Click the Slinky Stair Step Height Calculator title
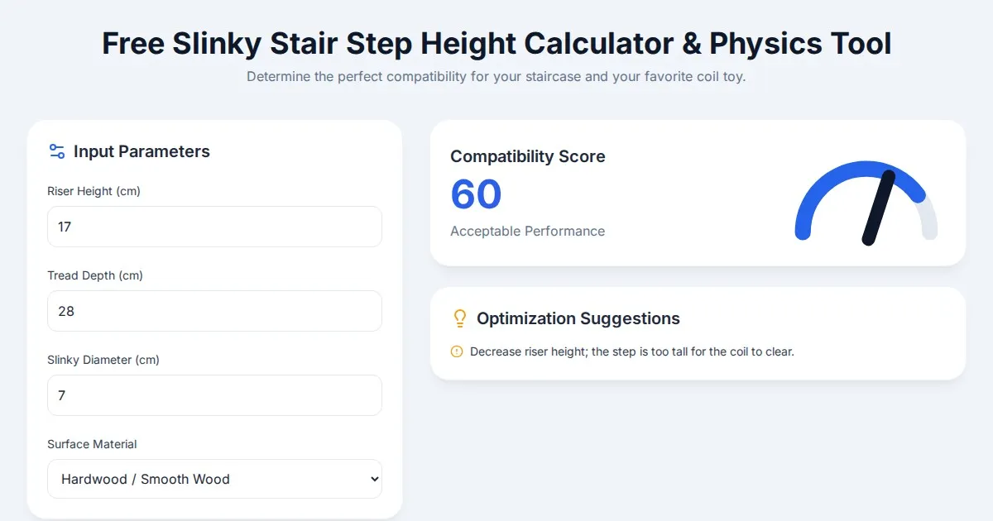 (496, 44)
